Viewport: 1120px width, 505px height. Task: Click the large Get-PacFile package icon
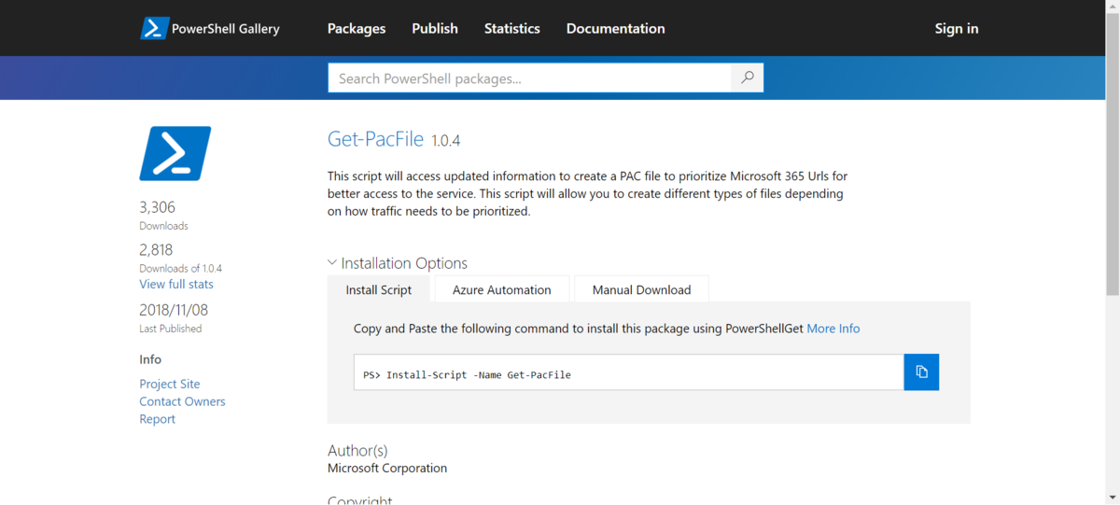[x=175, y=153]
